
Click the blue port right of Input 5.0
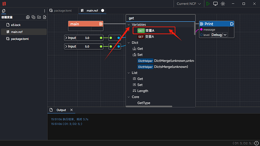click(x=119, y=47)
